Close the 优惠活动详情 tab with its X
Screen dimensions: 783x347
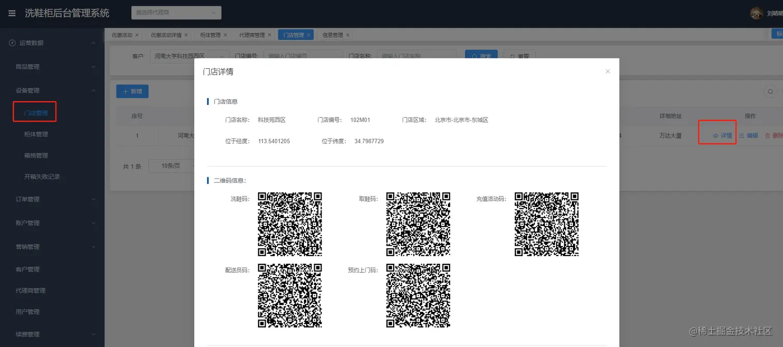point(186,35)
